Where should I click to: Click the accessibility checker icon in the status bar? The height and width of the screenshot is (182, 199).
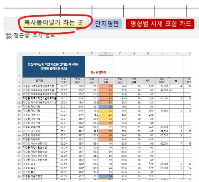(x=9, y=36)
